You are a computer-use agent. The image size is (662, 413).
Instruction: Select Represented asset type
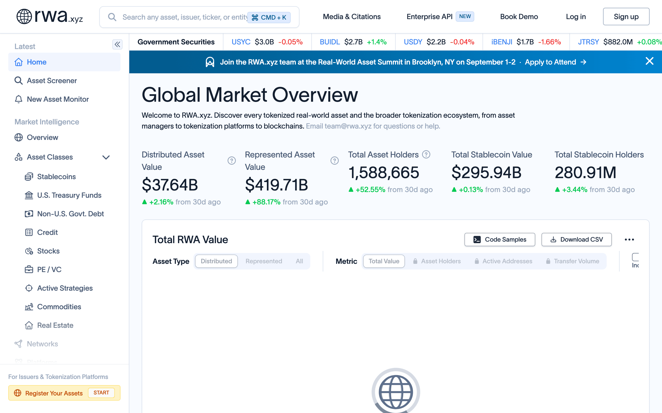click(x=264, y=261)
